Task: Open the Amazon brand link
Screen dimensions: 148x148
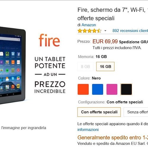Action: pyautogui.click(x=89, y=25)
